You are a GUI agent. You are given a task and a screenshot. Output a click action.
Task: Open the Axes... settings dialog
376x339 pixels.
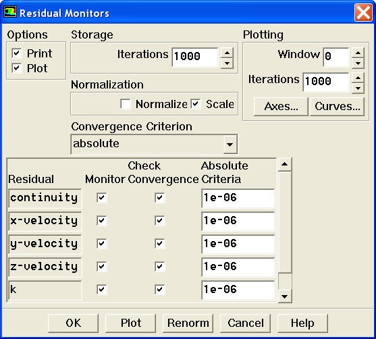281,107
